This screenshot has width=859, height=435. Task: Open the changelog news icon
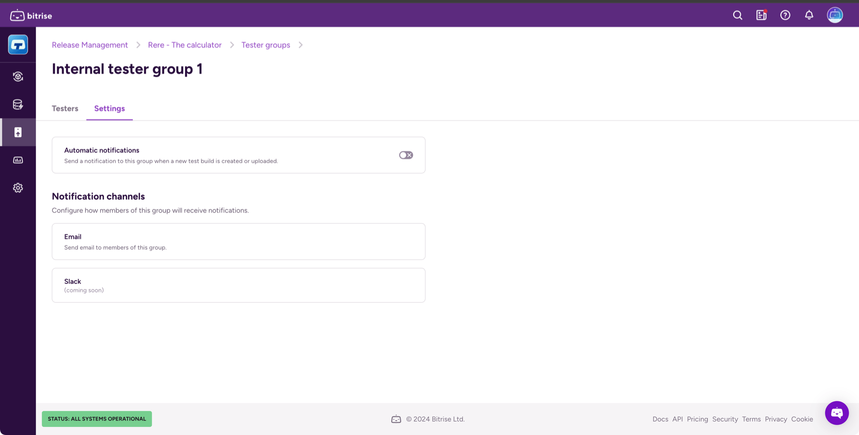[762, 15]
